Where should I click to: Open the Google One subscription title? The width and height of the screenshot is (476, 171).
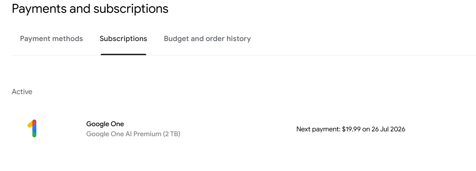point(105,124)
